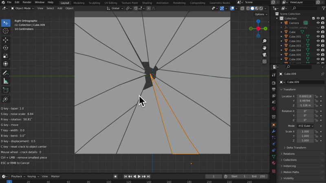
Task: Open the Modifier properties wrench tab
Action: (273, 131)
